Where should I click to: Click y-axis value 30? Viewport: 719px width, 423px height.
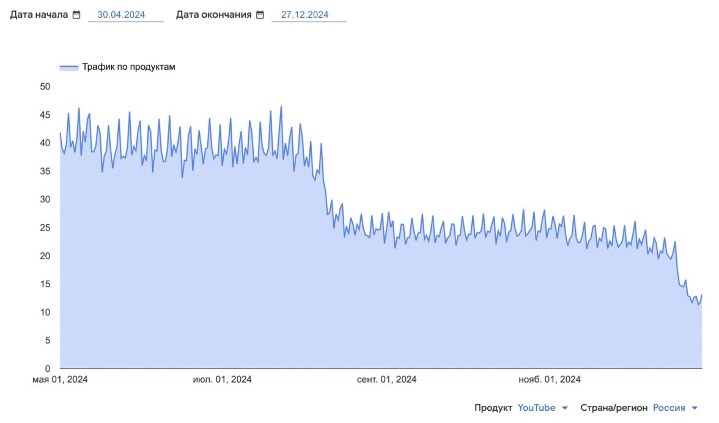coord(45,199)
